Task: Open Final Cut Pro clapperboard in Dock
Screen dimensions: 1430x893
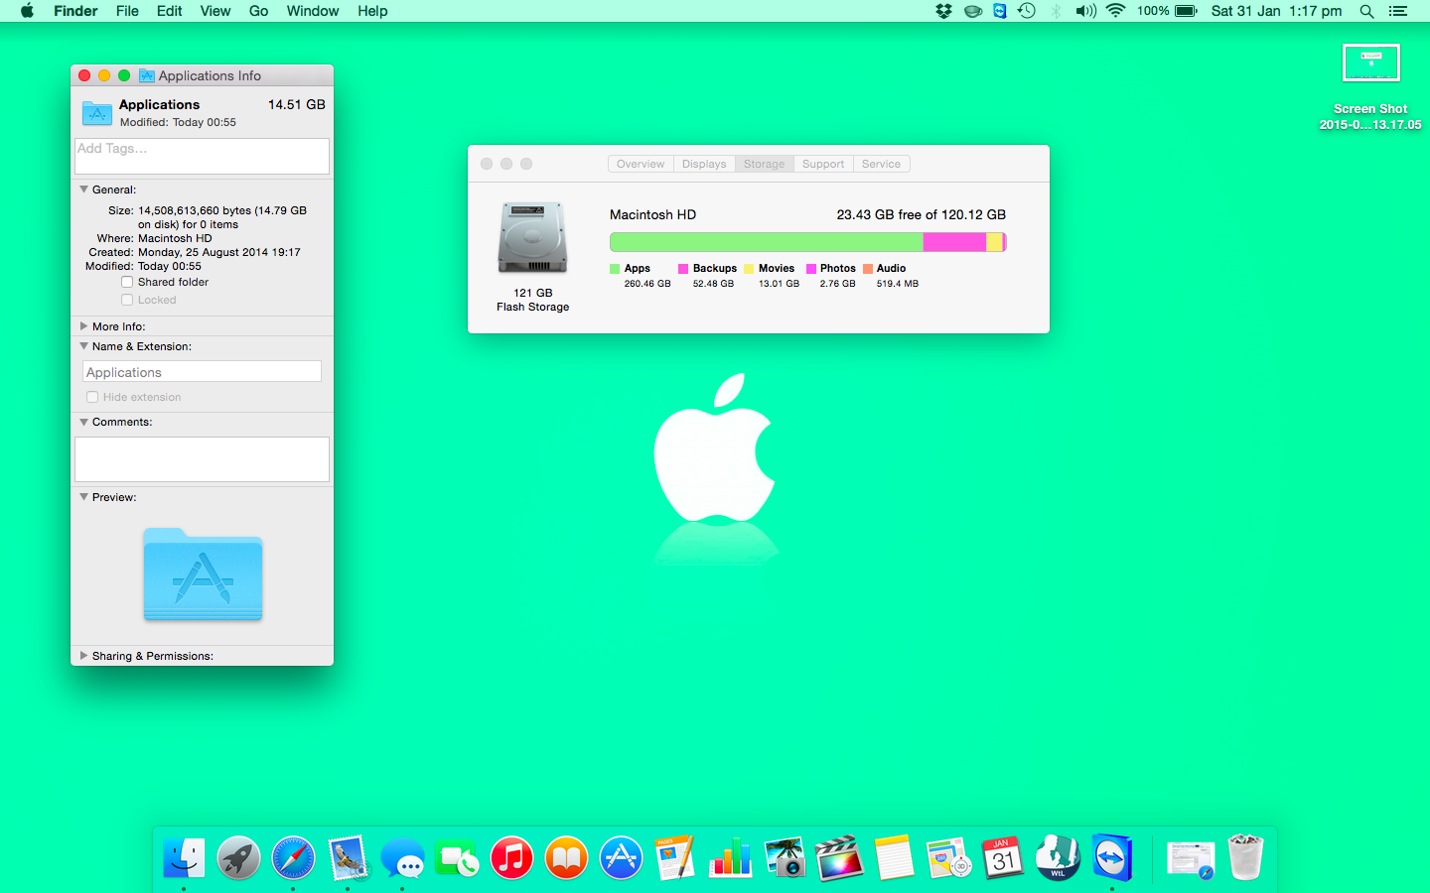Action: tap(840, 858)
